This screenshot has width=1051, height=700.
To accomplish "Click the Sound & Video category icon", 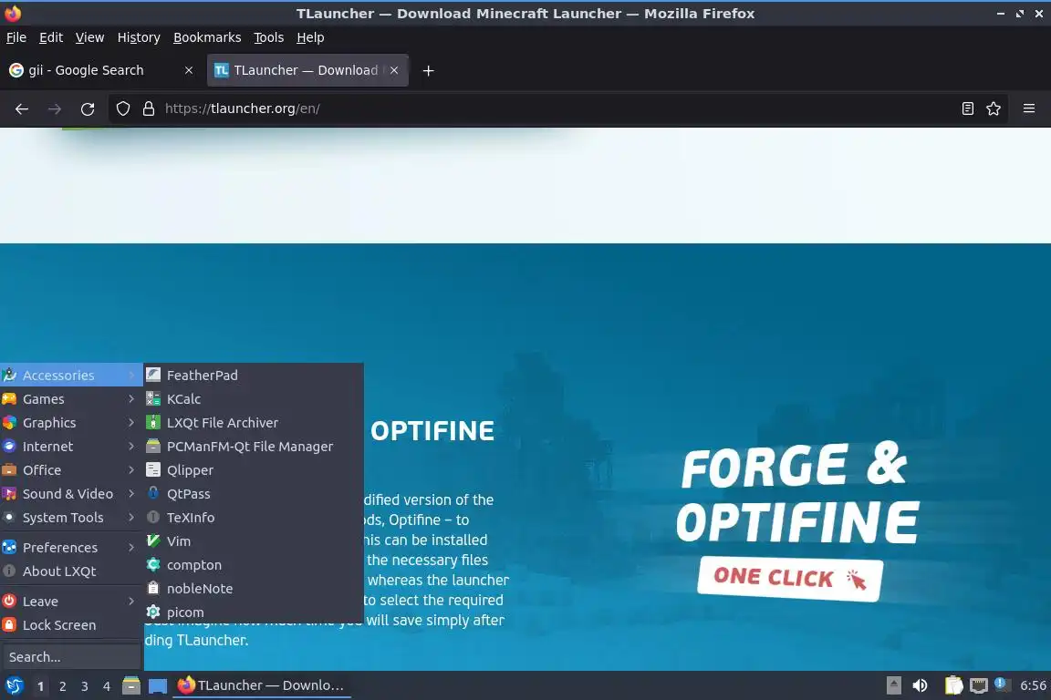I will pyautogui.click(x=9, y=494).
